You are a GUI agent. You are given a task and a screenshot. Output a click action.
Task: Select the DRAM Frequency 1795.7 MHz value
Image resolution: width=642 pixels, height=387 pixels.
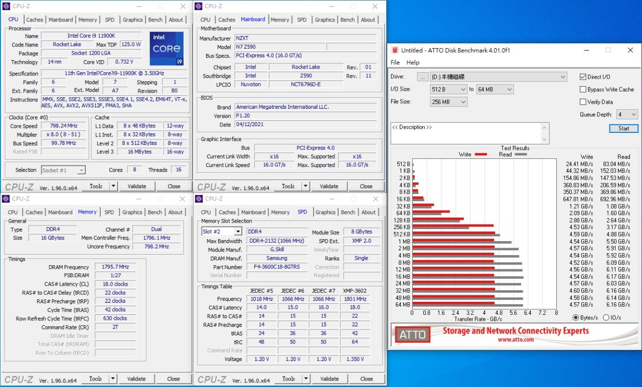point(115,267)
